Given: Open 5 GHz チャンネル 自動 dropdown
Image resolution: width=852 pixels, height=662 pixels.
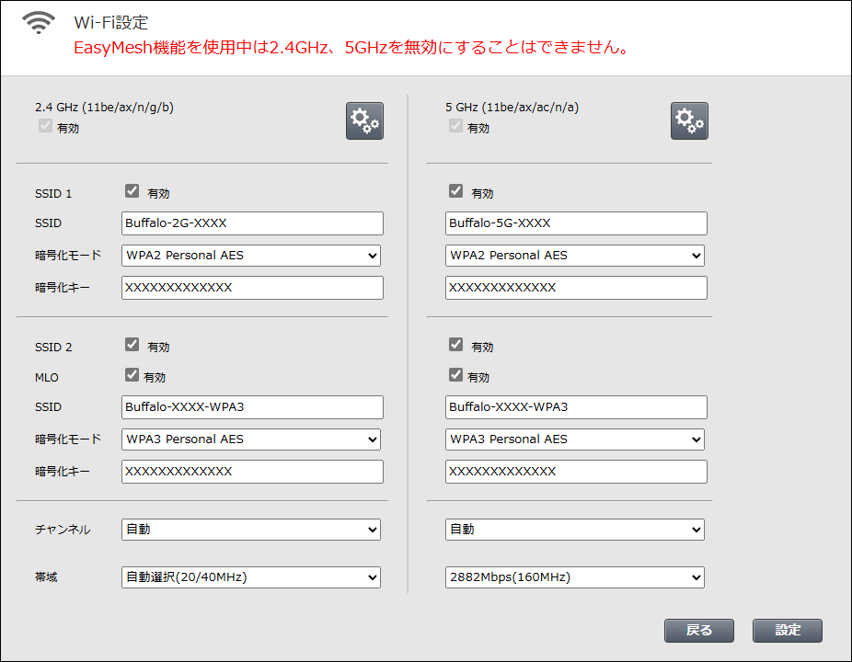Looking at the screenshot, I should (575, 530).
